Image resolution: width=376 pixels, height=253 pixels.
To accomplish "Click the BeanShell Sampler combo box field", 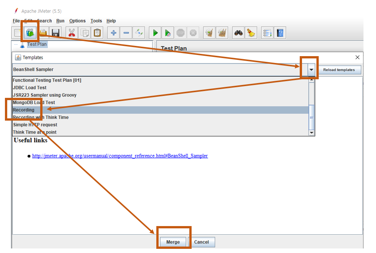I will coord(160,69).
